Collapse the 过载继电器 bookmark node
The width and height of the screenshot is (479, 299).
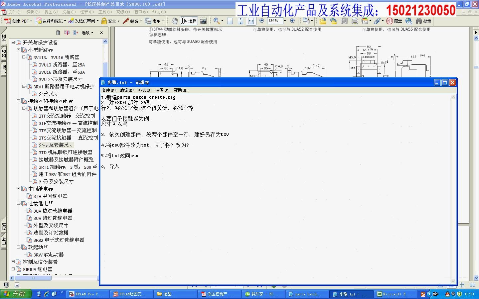(19, 203)
